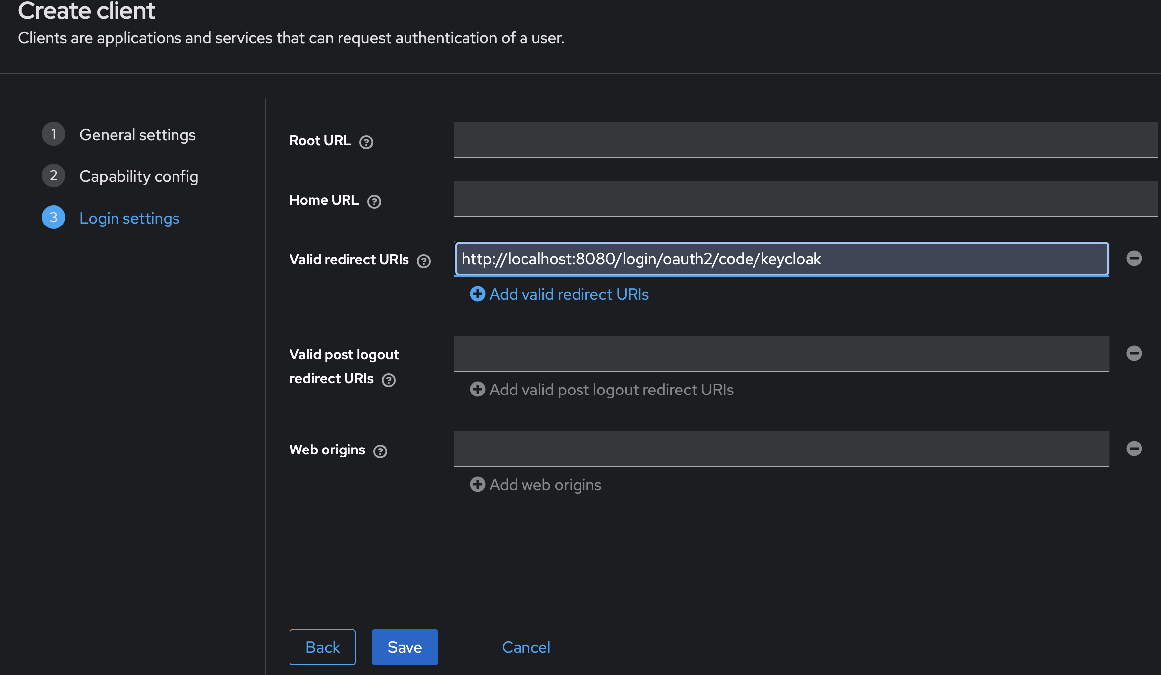Click the Web origins help icon
Screen dimensions: 1161x675
pyautogui.click(x=380, y=451)
